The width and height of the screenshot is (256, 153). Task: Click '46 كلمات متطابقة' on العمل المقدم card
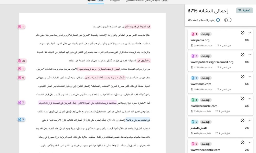tap(202, 133)
